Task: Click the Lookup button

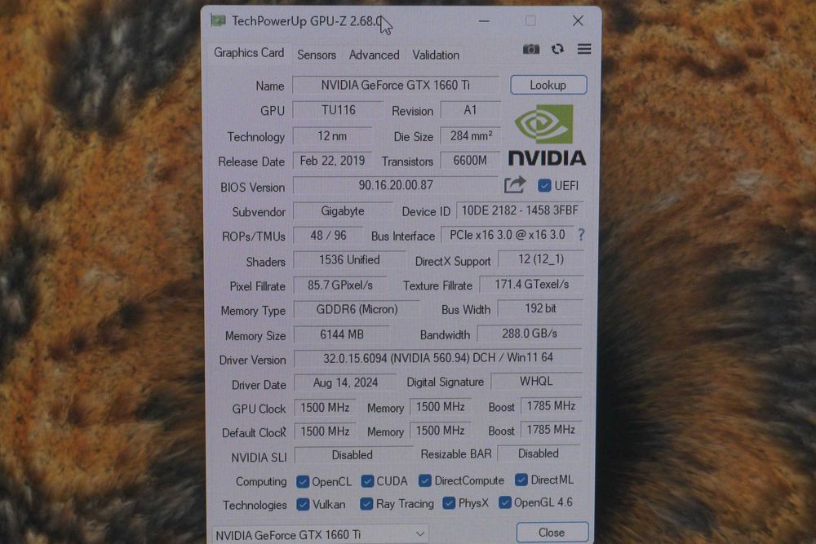Action: coord(548,85)
